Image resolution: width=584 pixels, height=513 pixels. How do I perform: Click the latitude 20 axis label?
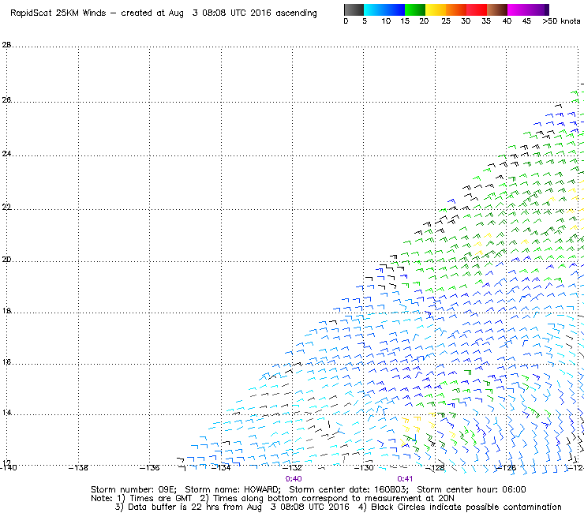pyautogui.click(x=6, y=260)
